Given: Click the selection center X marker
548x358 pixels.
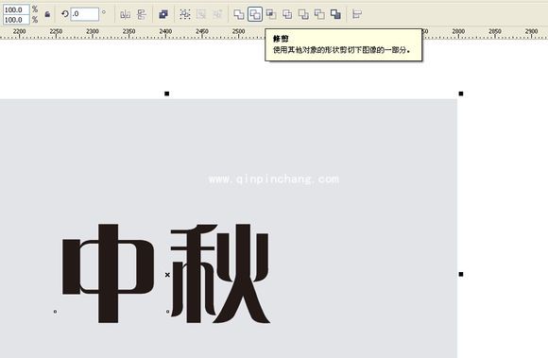Looking at the screenshot, I should (167, 275).
